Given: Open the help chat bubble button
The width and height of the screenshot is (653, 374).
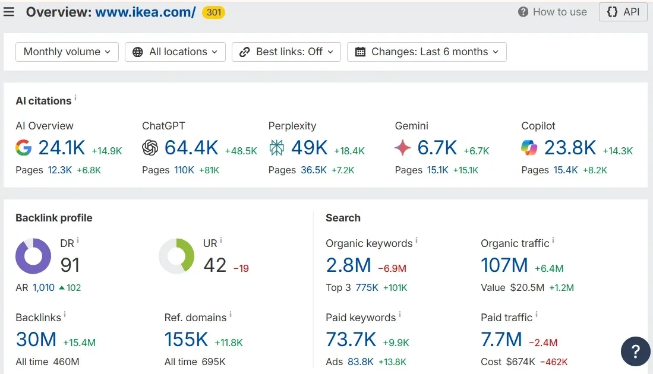Looking at the screenshot, I should click(636, 351).
